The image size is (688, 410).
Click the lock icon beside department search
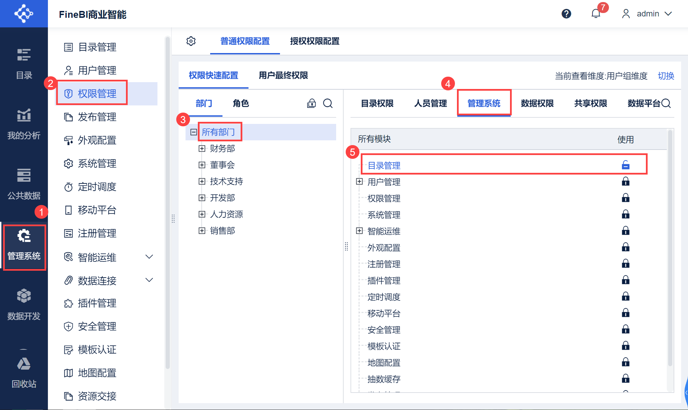311,103
